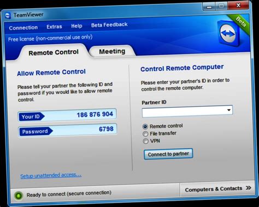Click the green connection status indicator
259x207 pixels.
point(19,196)
